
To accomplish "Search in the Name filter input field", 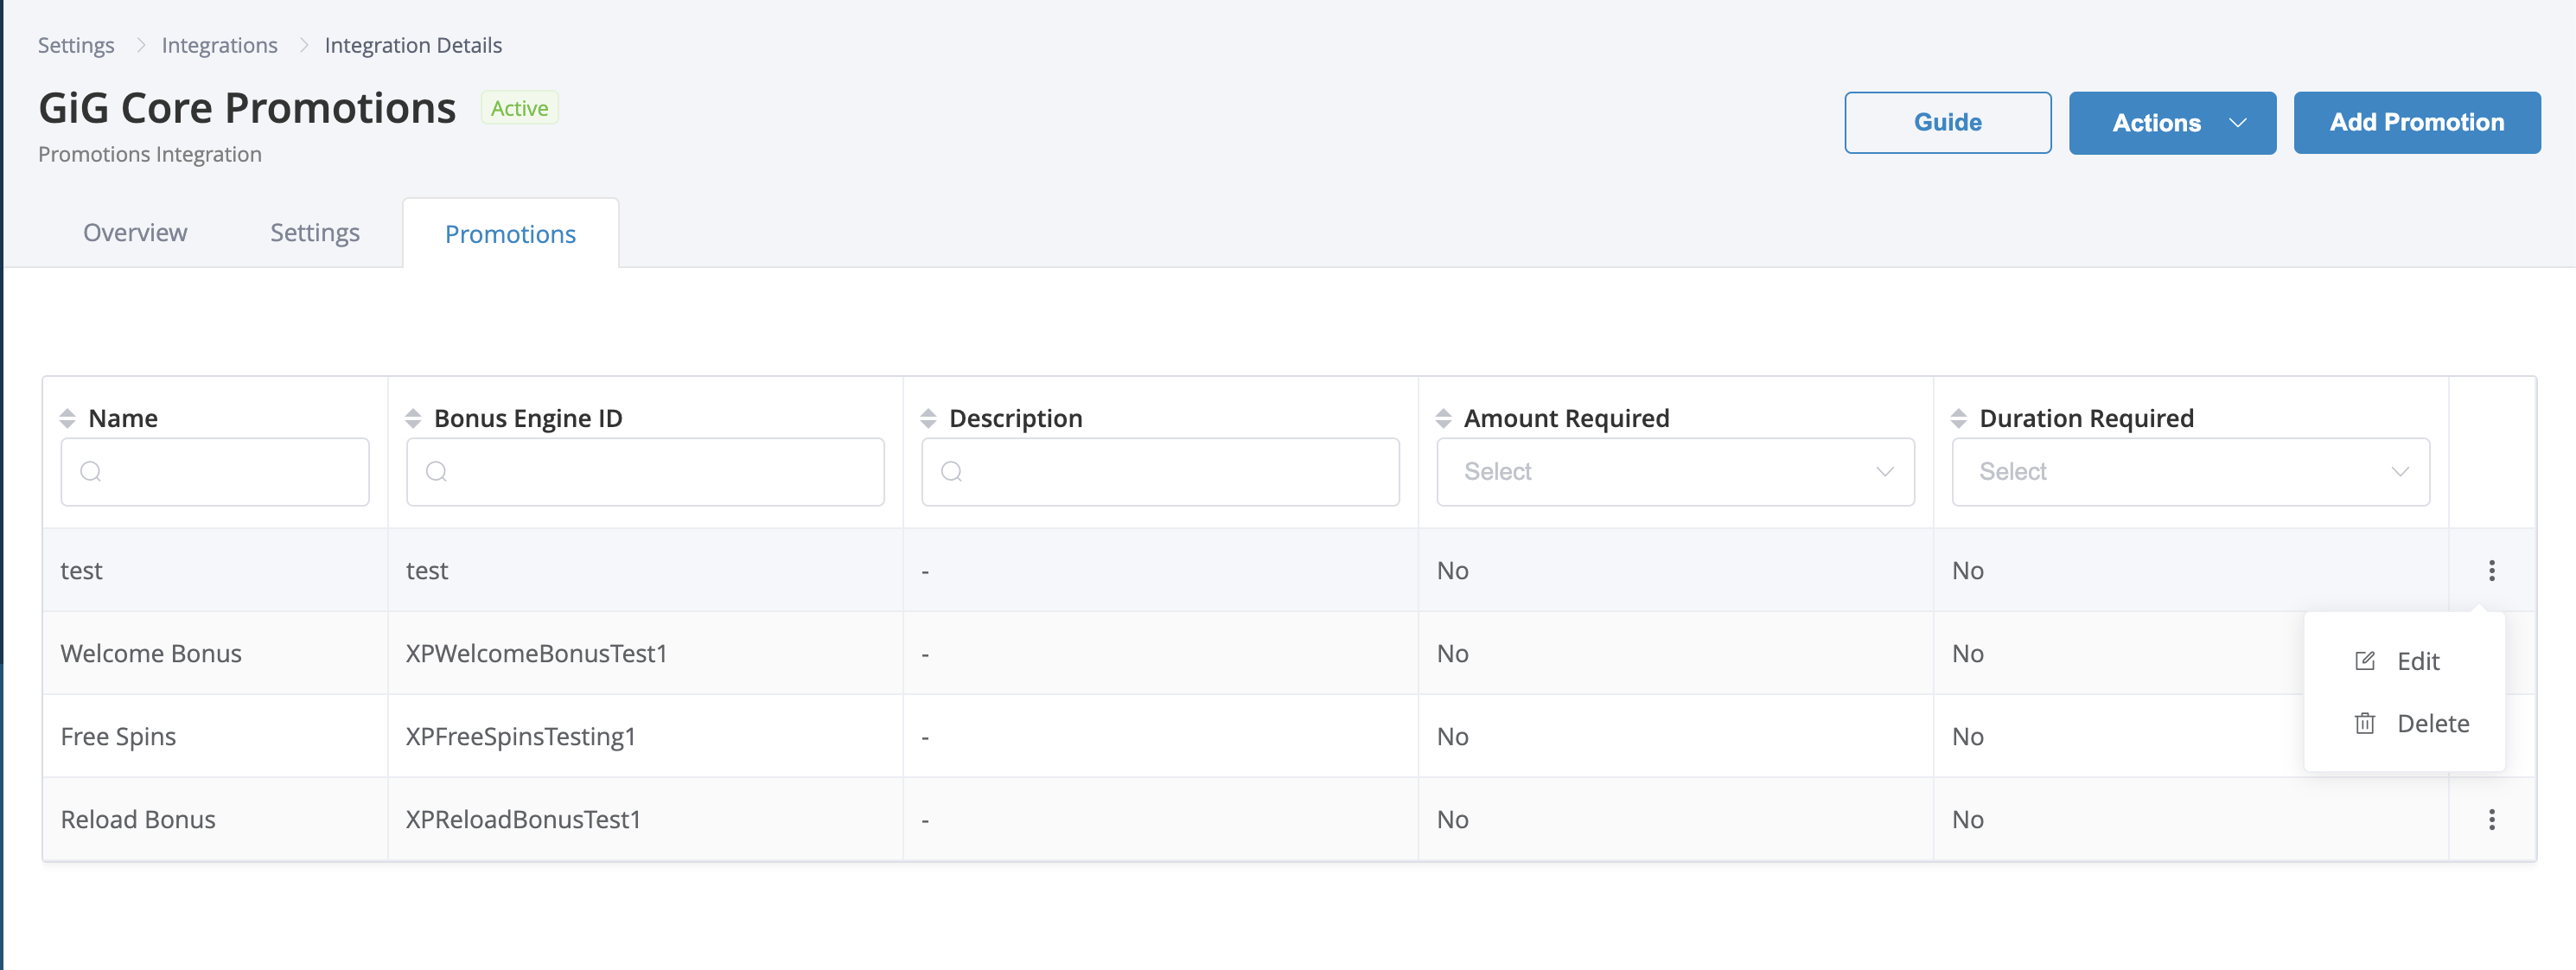I will pos(214,474).
